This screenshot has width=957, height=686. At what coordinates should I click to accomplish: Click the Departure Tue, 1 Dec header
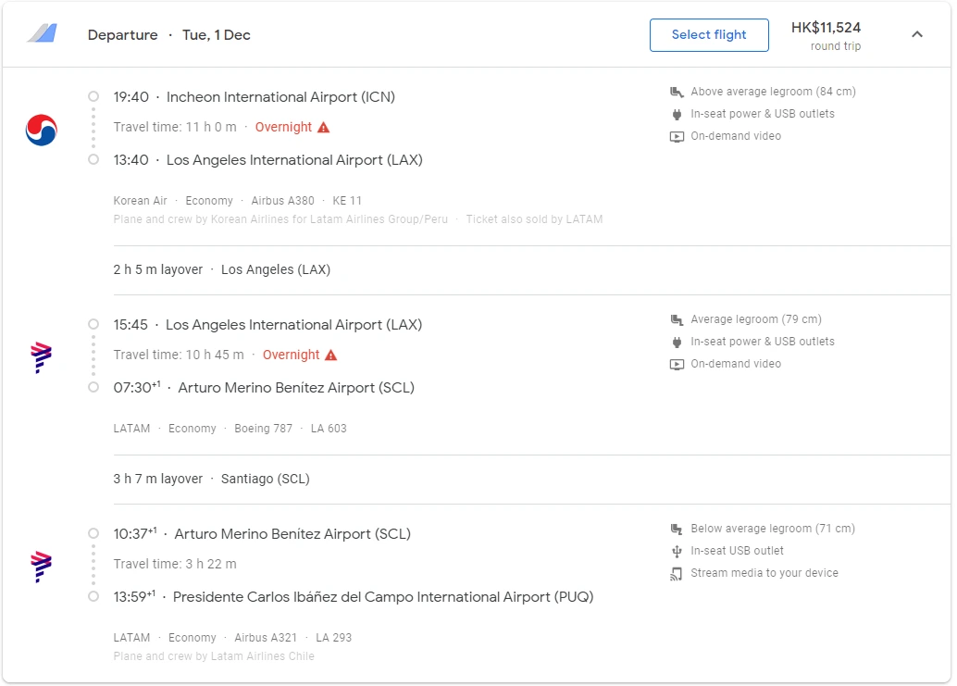pyautogui.click(x=169, y=35)
